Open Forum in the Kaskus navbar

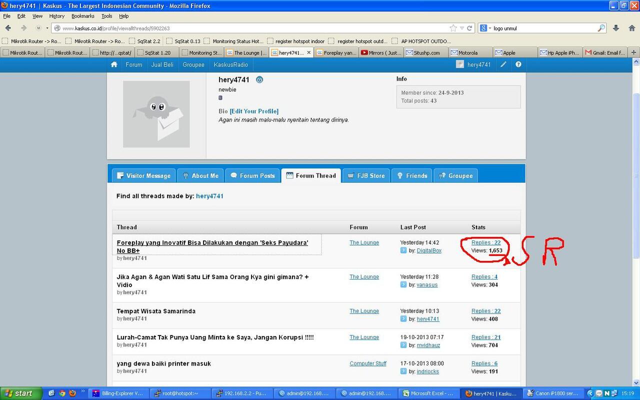tap(134, 64)
